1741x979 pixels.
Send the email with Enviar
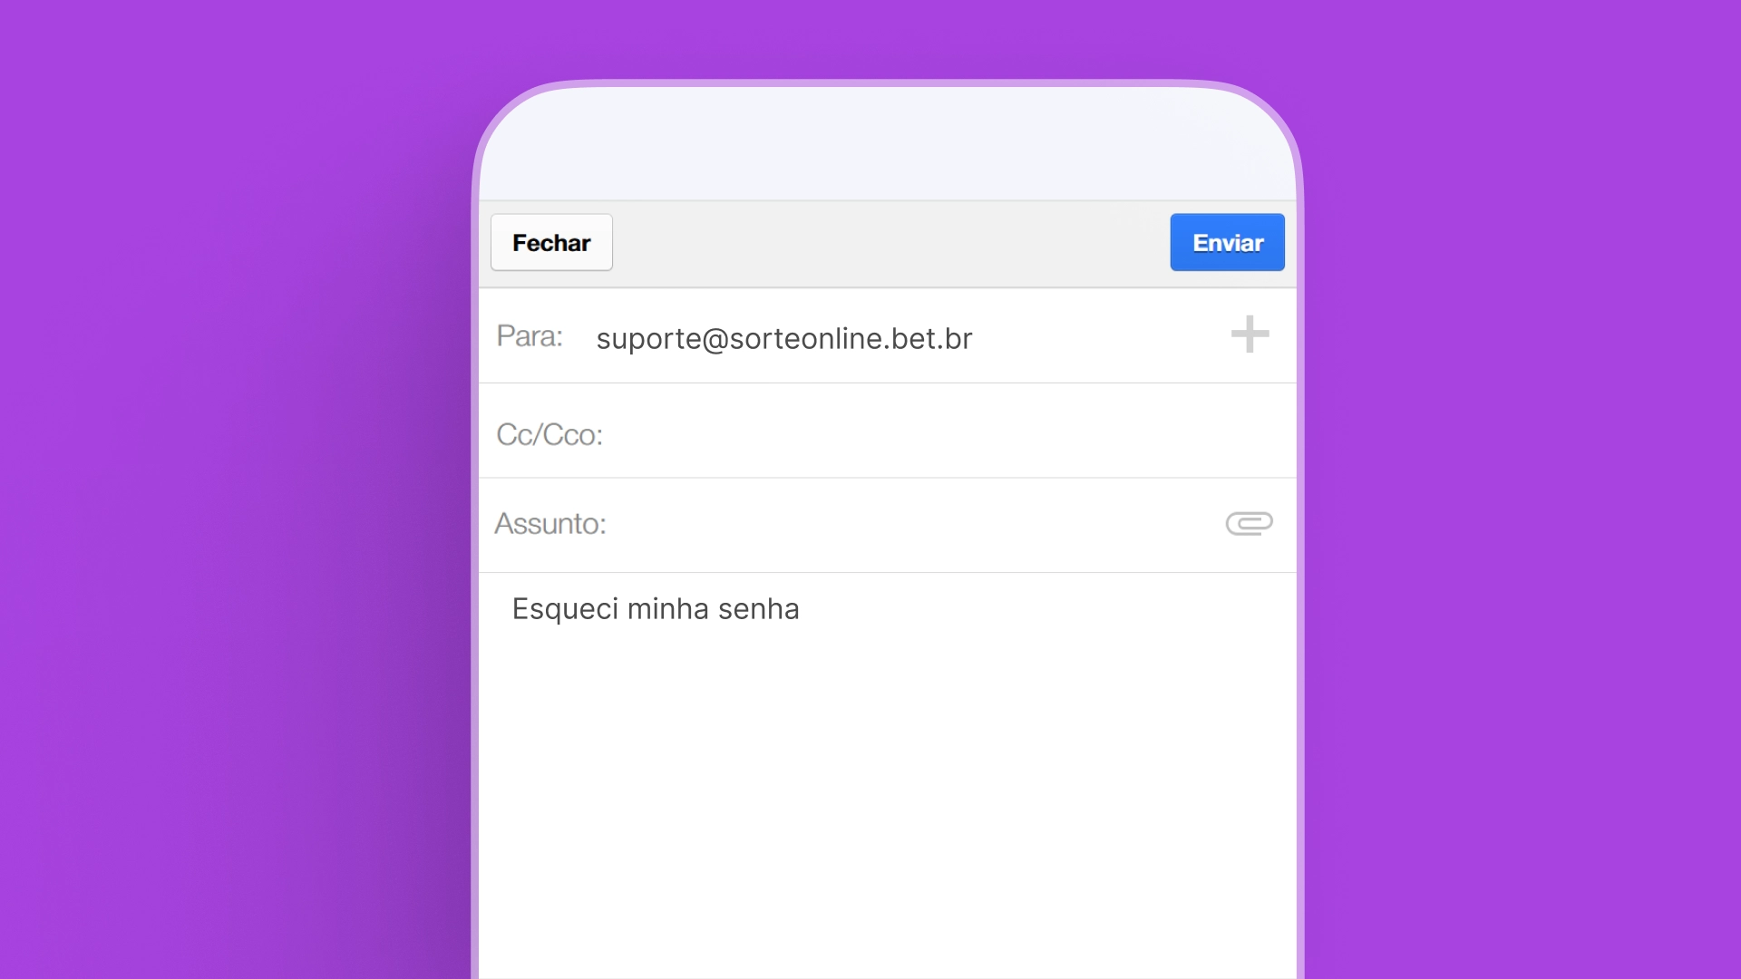[x=1227, y=242]
